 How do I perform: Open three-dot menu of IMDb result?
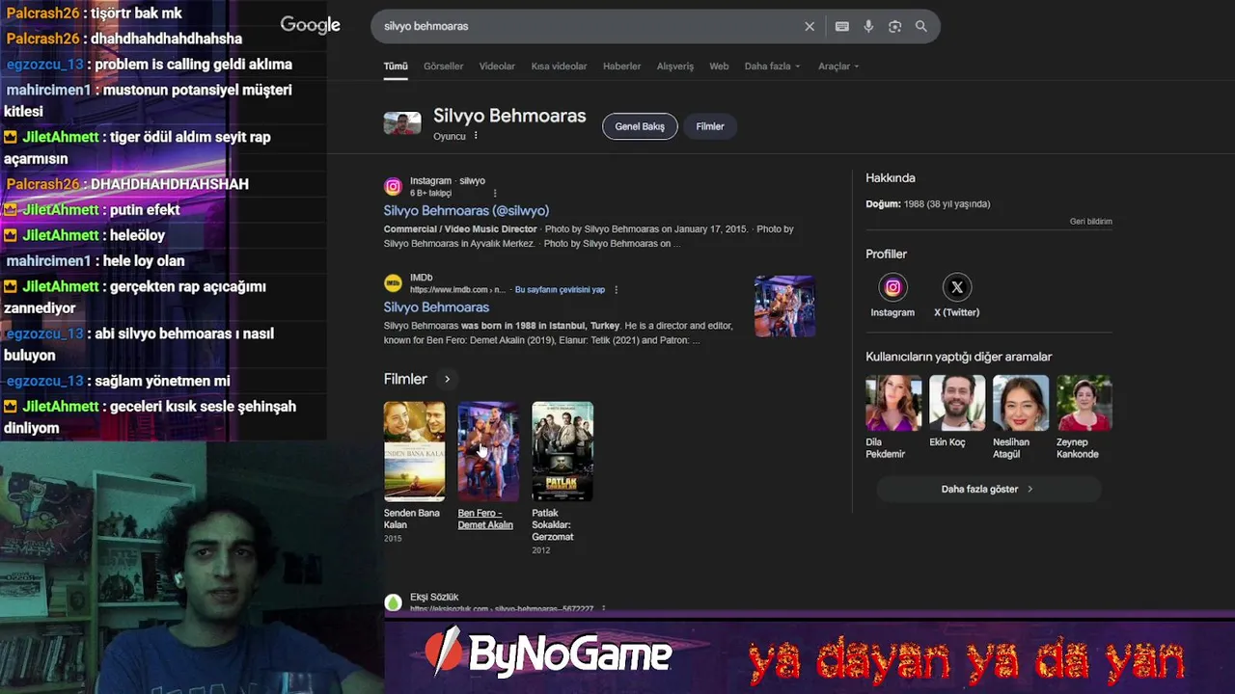(616, 289)
